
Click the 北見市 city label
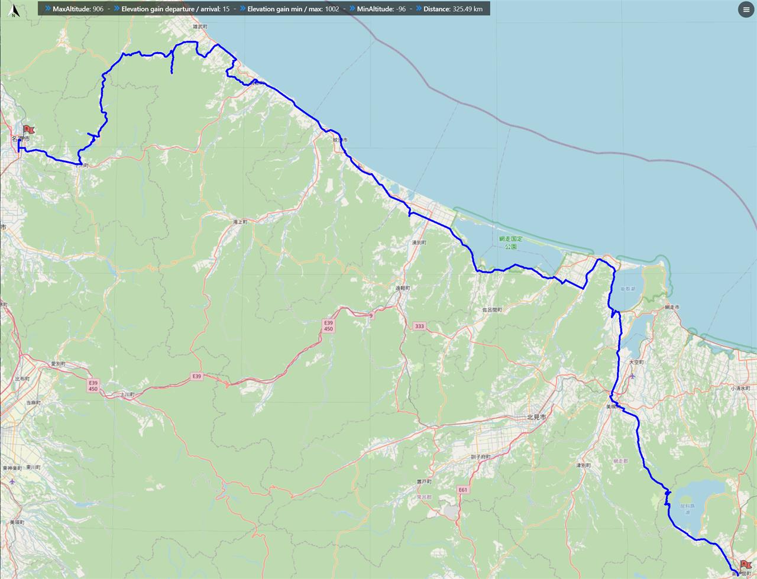pyautogui.click(x=536, y=417)
